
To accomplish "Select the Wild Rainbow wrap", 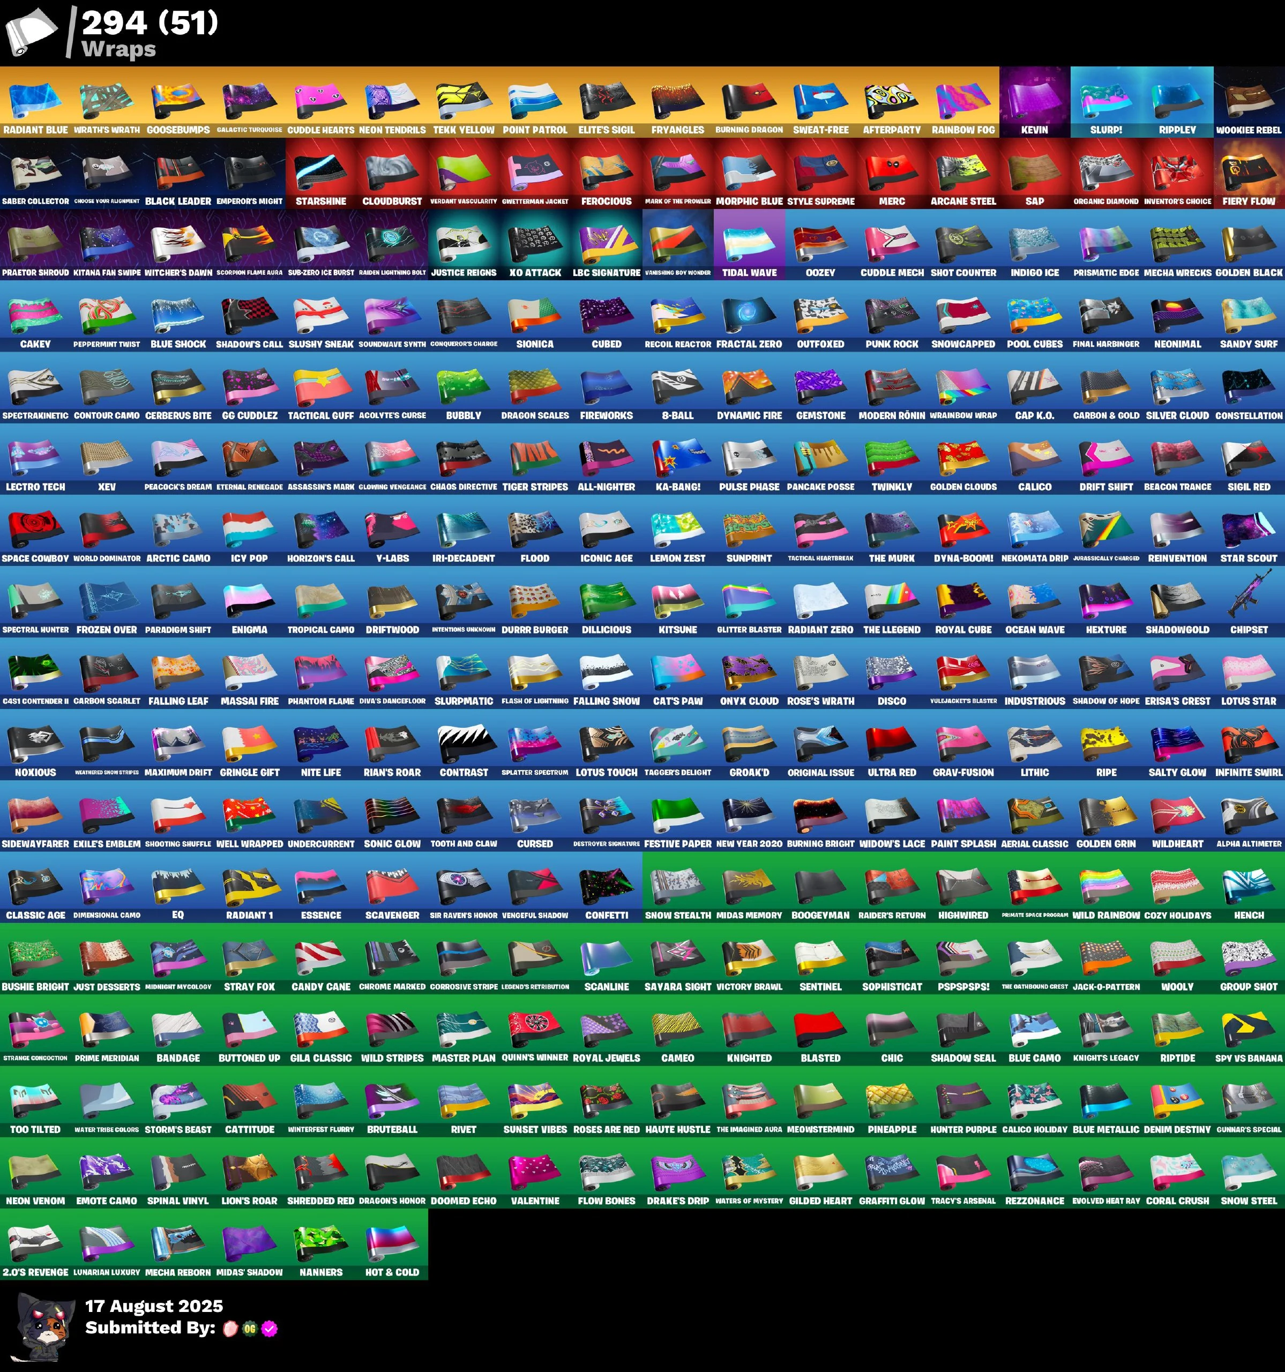I will pos(1106,886).
